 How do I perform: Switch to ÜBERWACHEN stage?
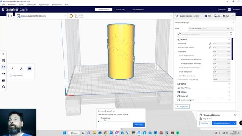(138, 9)
